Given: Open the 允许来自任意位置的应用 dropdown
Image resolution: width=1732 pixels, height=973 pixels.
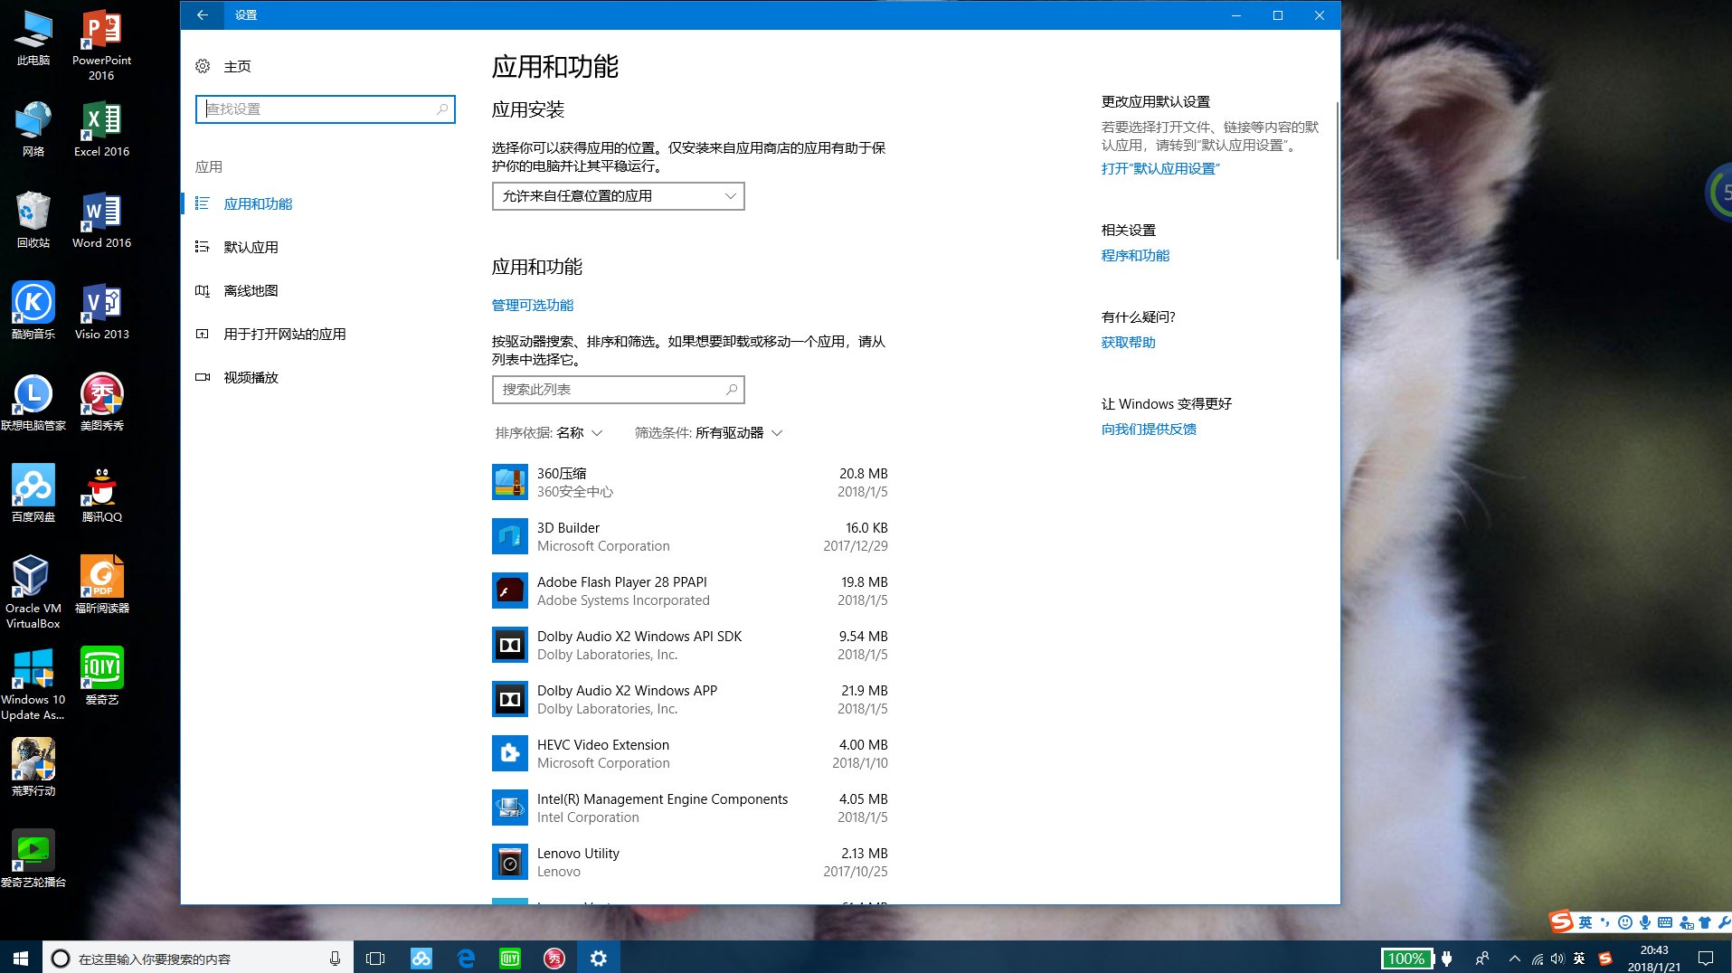Looking at the screenshot, I should pyautogui.click(x=617, y=195).
